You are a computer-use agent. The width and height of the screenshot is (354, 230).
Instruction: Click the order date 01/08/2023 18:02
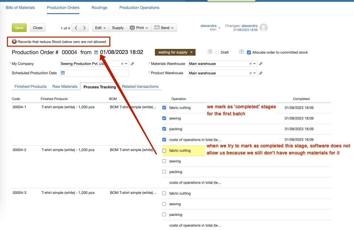122,52
